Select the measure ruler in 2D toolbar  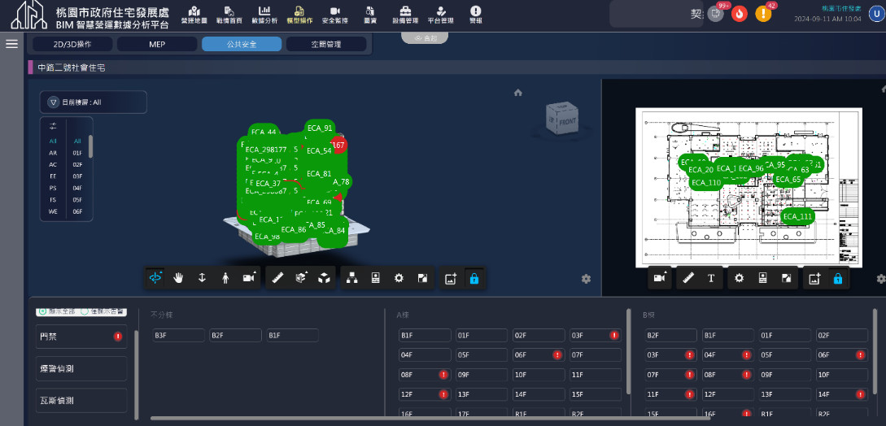[687, 278]
